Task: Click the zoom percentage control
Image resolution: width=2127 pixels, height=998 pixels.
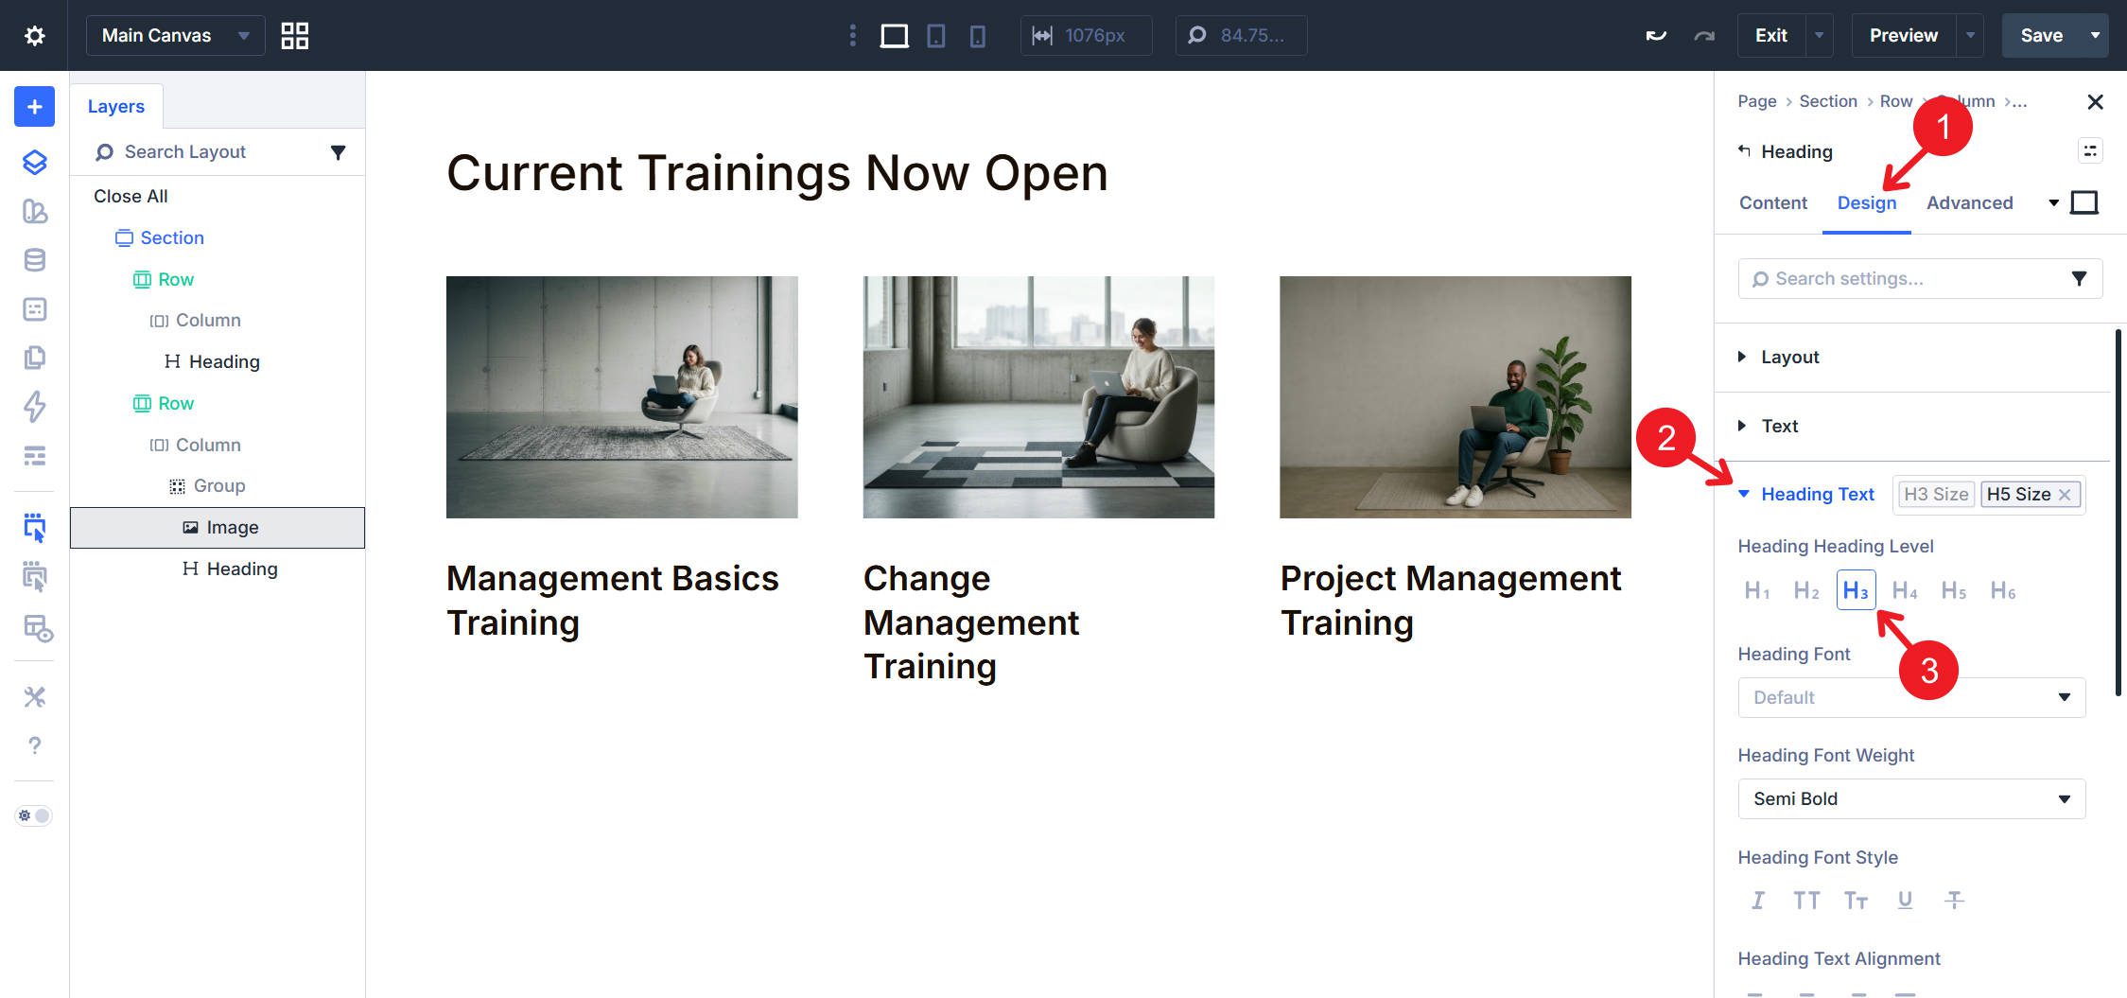Action: click(x=1241, y=35)
